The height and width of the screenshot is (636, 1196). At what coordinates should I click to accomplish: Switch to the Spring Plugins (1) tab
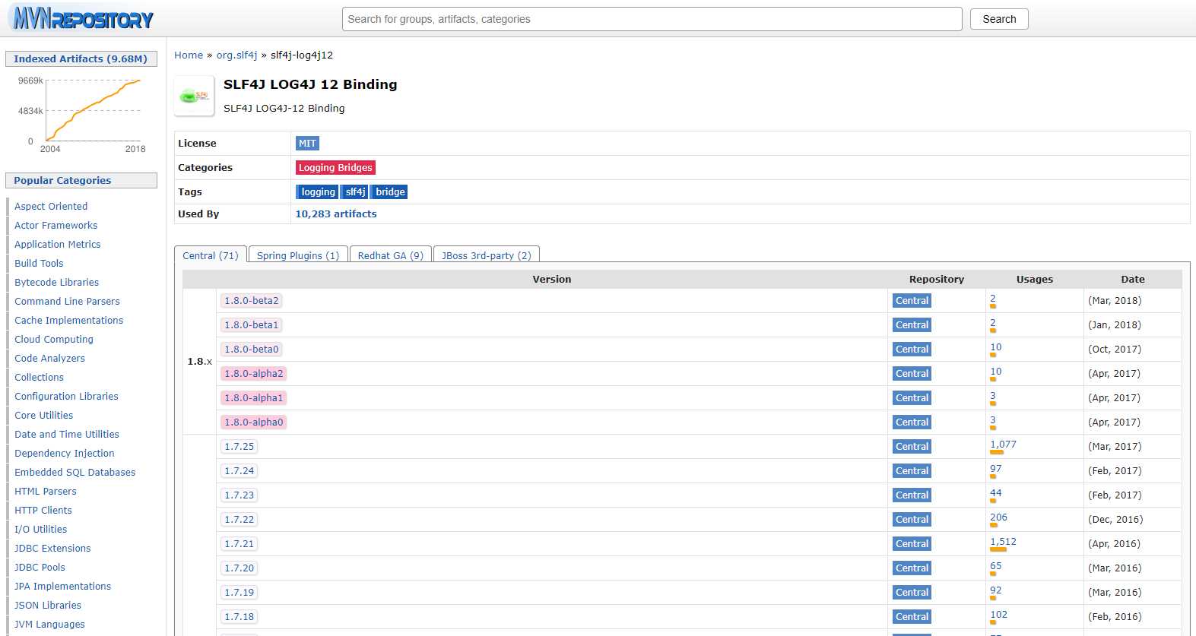tap(298, 255)
